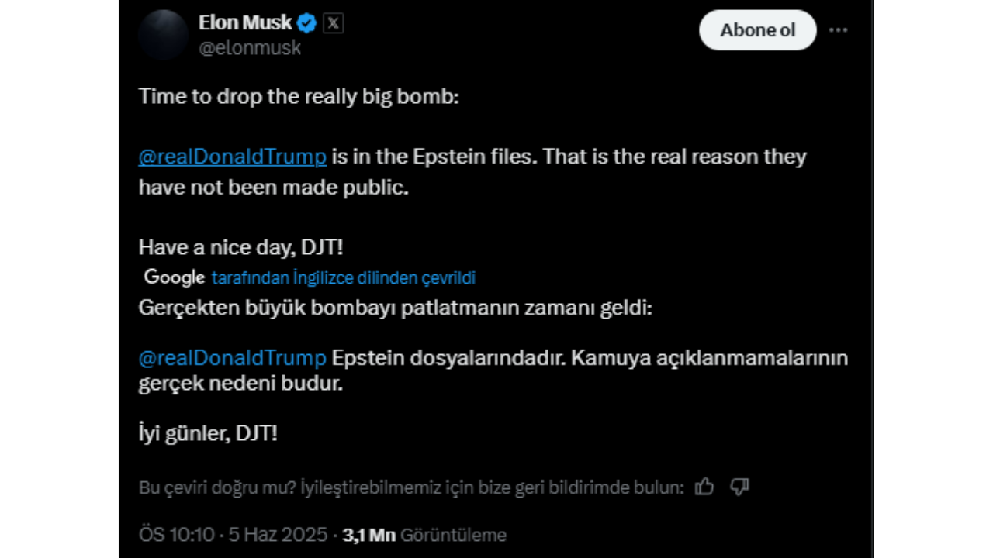
Task: Open Elon Musk's profile picture
Action: click(163, 35)
